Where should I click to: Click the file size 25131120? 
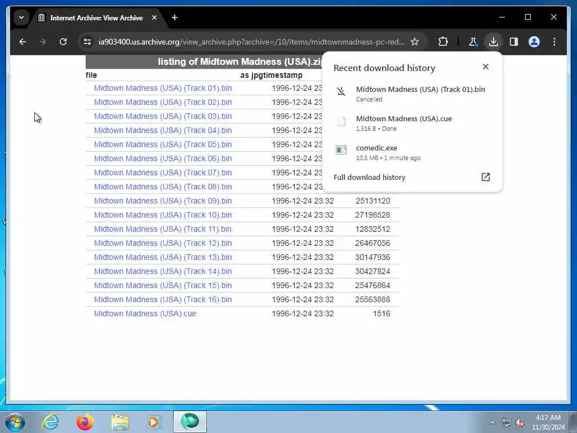click(x=373, y=201)
